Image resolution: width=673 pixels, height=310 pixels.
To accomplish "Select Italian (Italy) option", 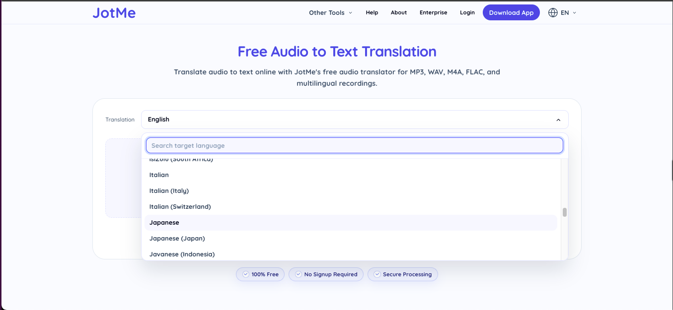I will click(x=350, y=191).
